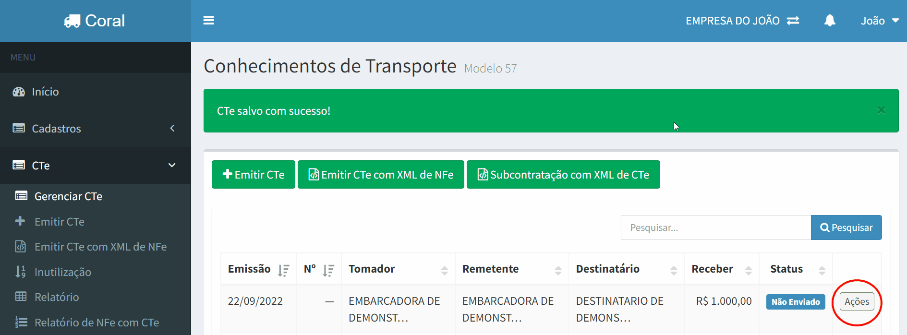Sort table by Emissão sort icon
Viewport: 907px width, 335px height.
(x=284, y=270)
